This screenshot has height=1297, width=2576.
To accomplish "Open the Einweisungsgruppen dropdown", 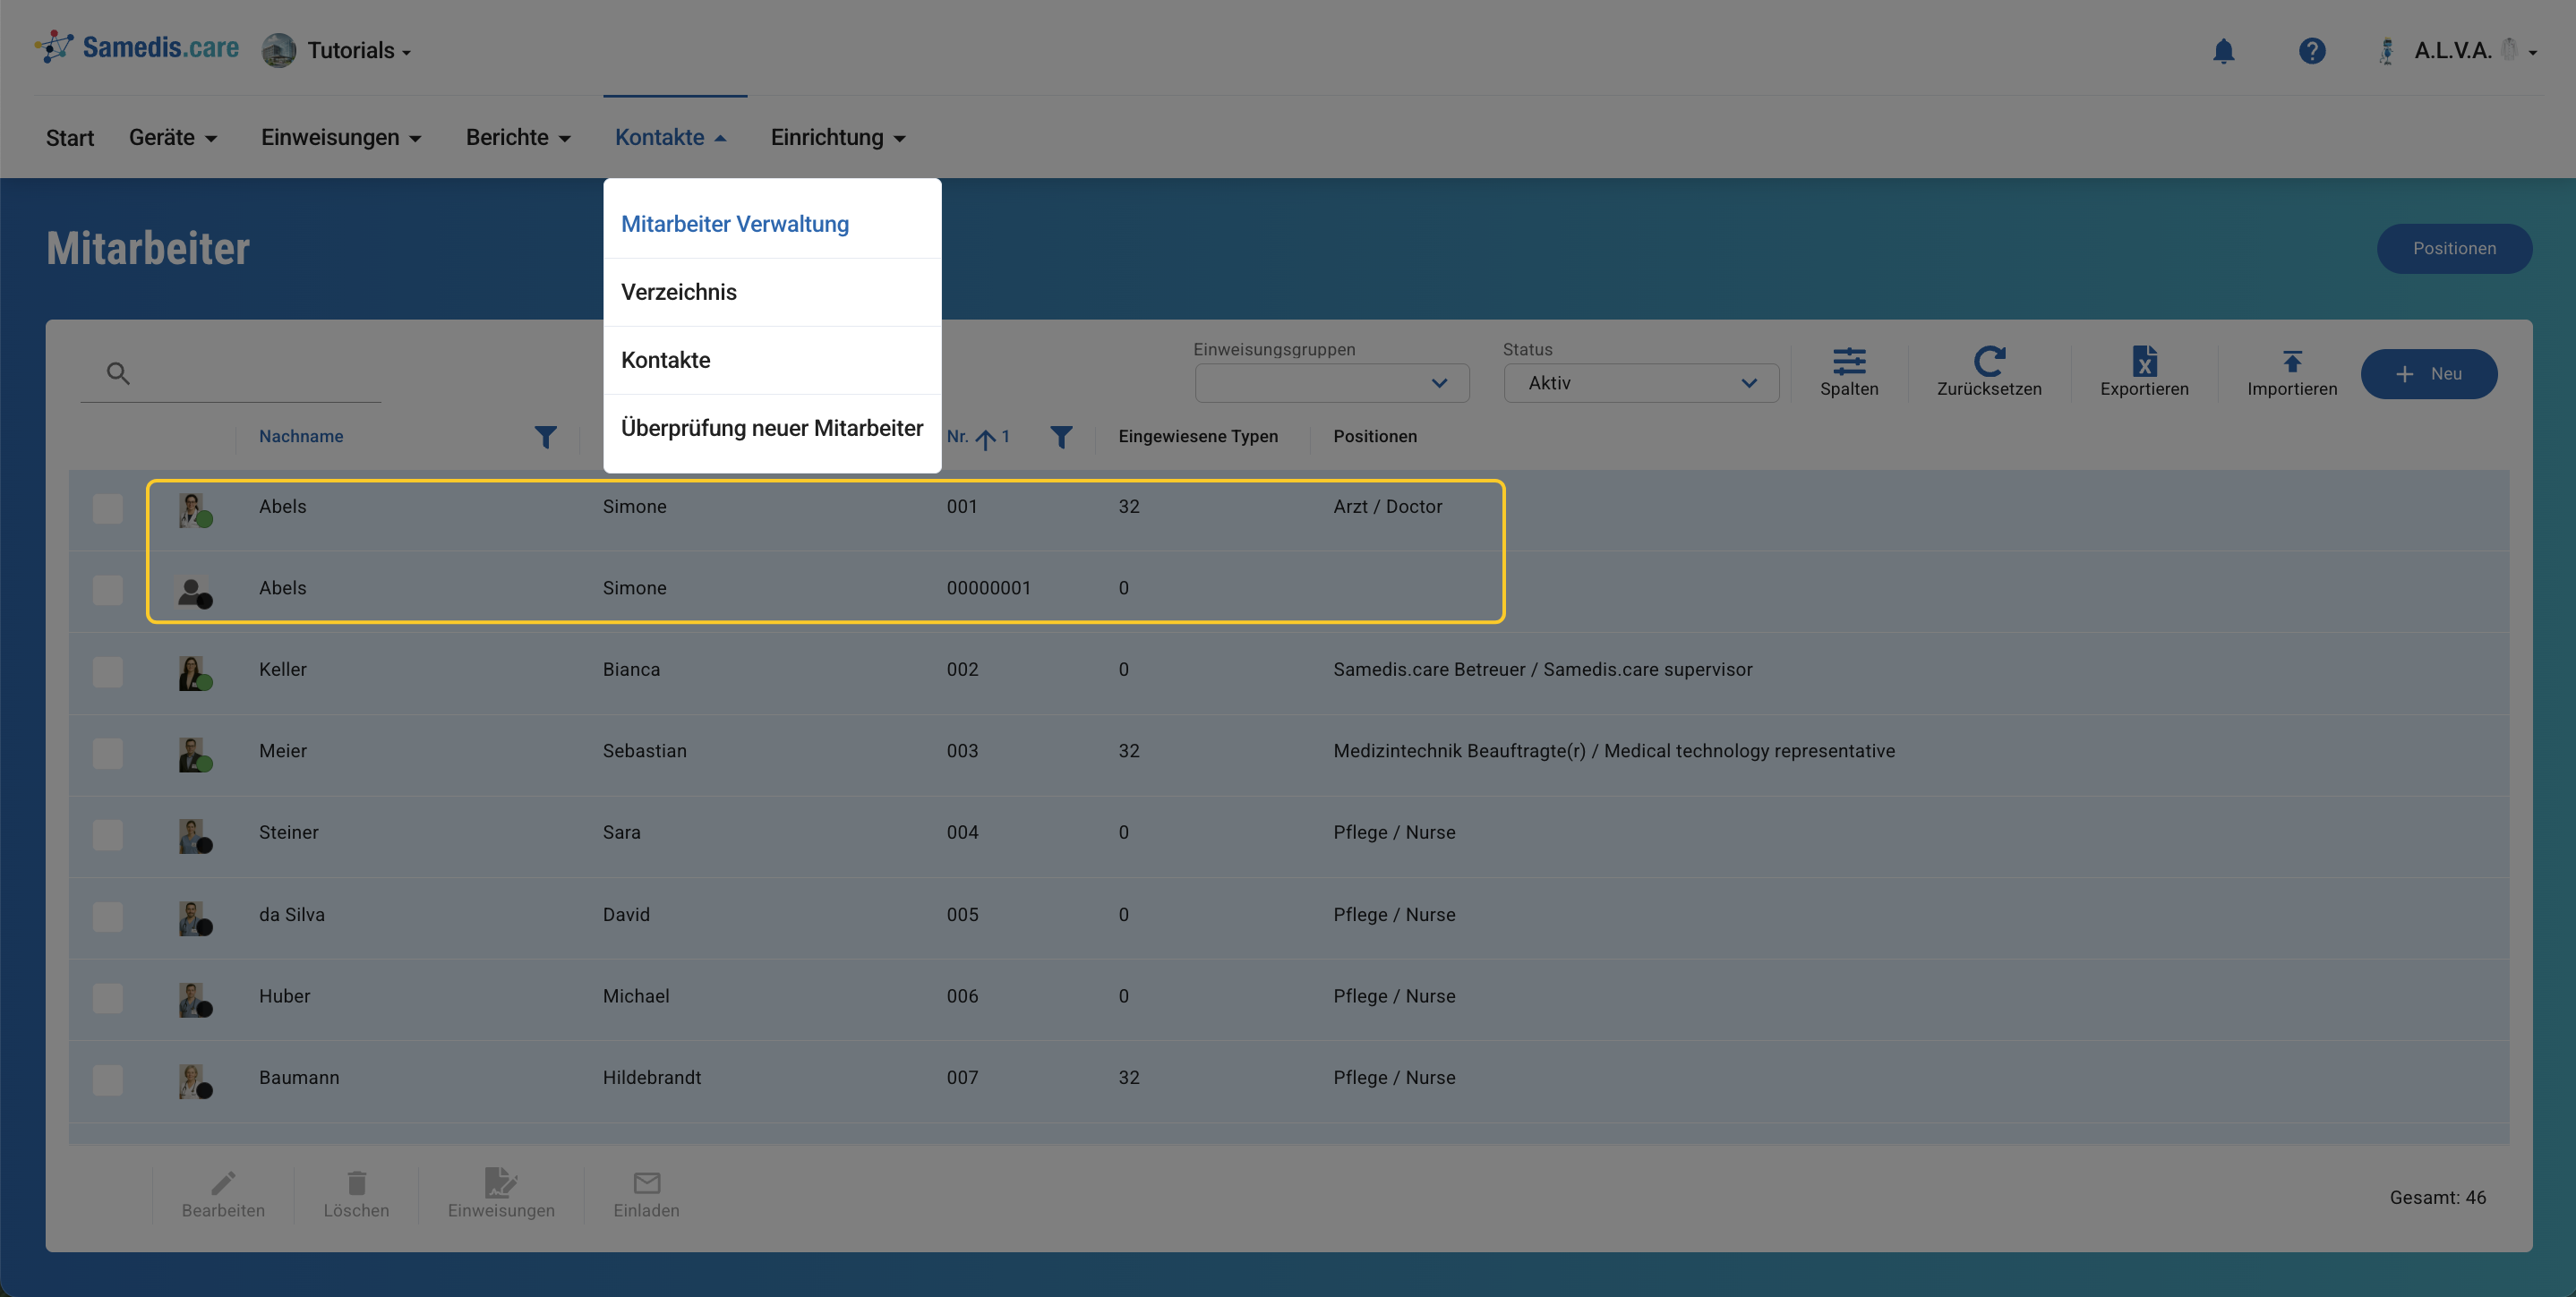I will click(x=1331, y=383).
